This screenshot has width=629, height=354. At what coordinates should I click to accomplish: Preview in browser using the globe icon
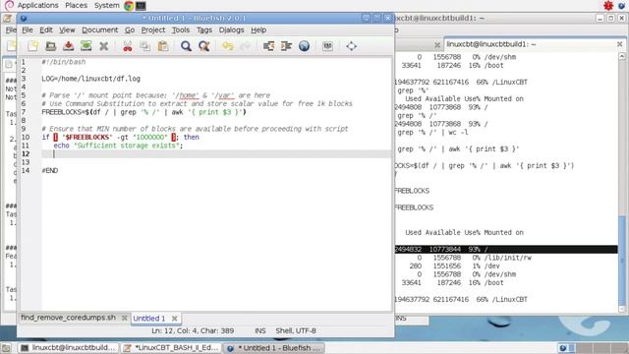click(x=304, y=46)
